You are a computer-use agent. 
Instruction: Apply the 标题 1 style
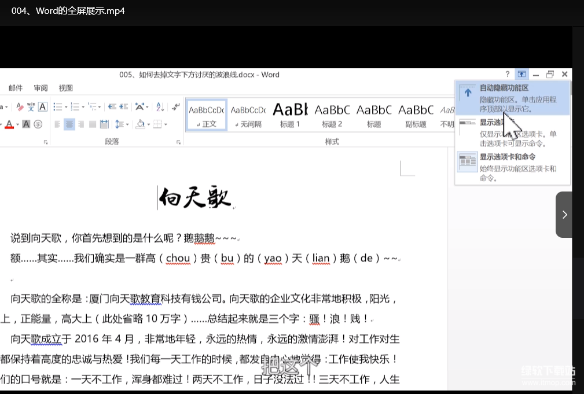click(x=290, y=115)
